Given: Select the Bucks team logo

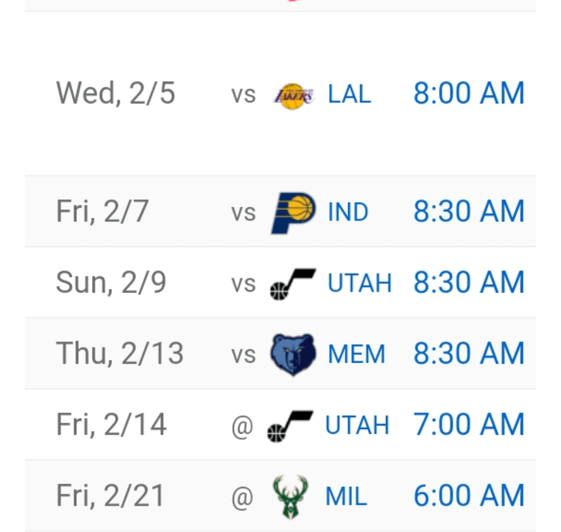Looking at the screenshot, I should click(x=291, y=495).
